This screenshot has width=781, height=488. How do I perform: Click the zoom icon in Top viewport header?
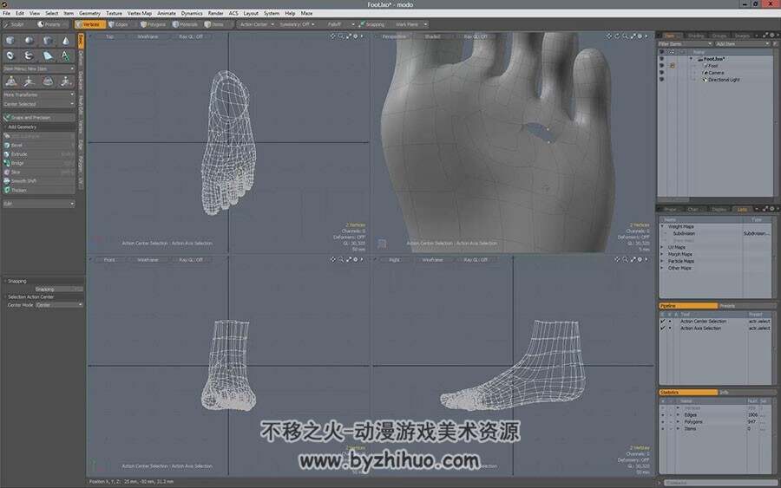[341, 36]
